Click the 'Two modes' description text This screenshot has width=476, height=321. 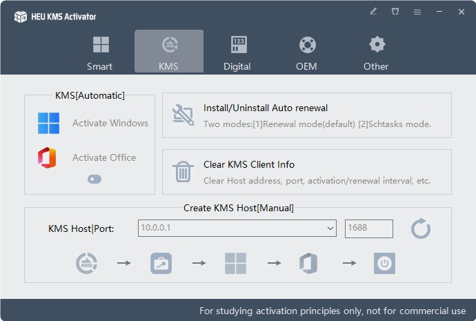click(317, 124)
